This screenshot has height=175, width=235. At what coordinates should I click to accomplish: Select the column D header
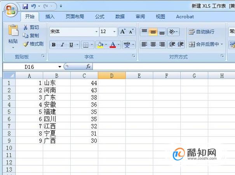click(x=112, y=76)
